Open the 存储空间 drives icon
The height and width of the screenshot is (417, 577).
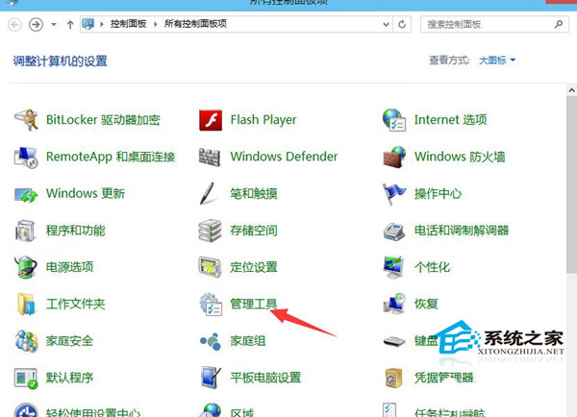click(211, 231)
